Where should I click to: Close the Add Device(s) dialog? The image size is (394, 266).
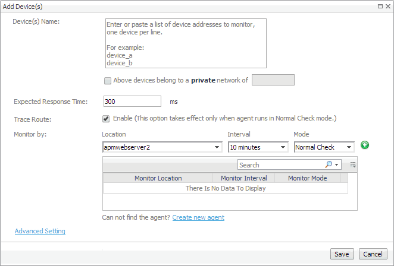[x=388, y=5]
